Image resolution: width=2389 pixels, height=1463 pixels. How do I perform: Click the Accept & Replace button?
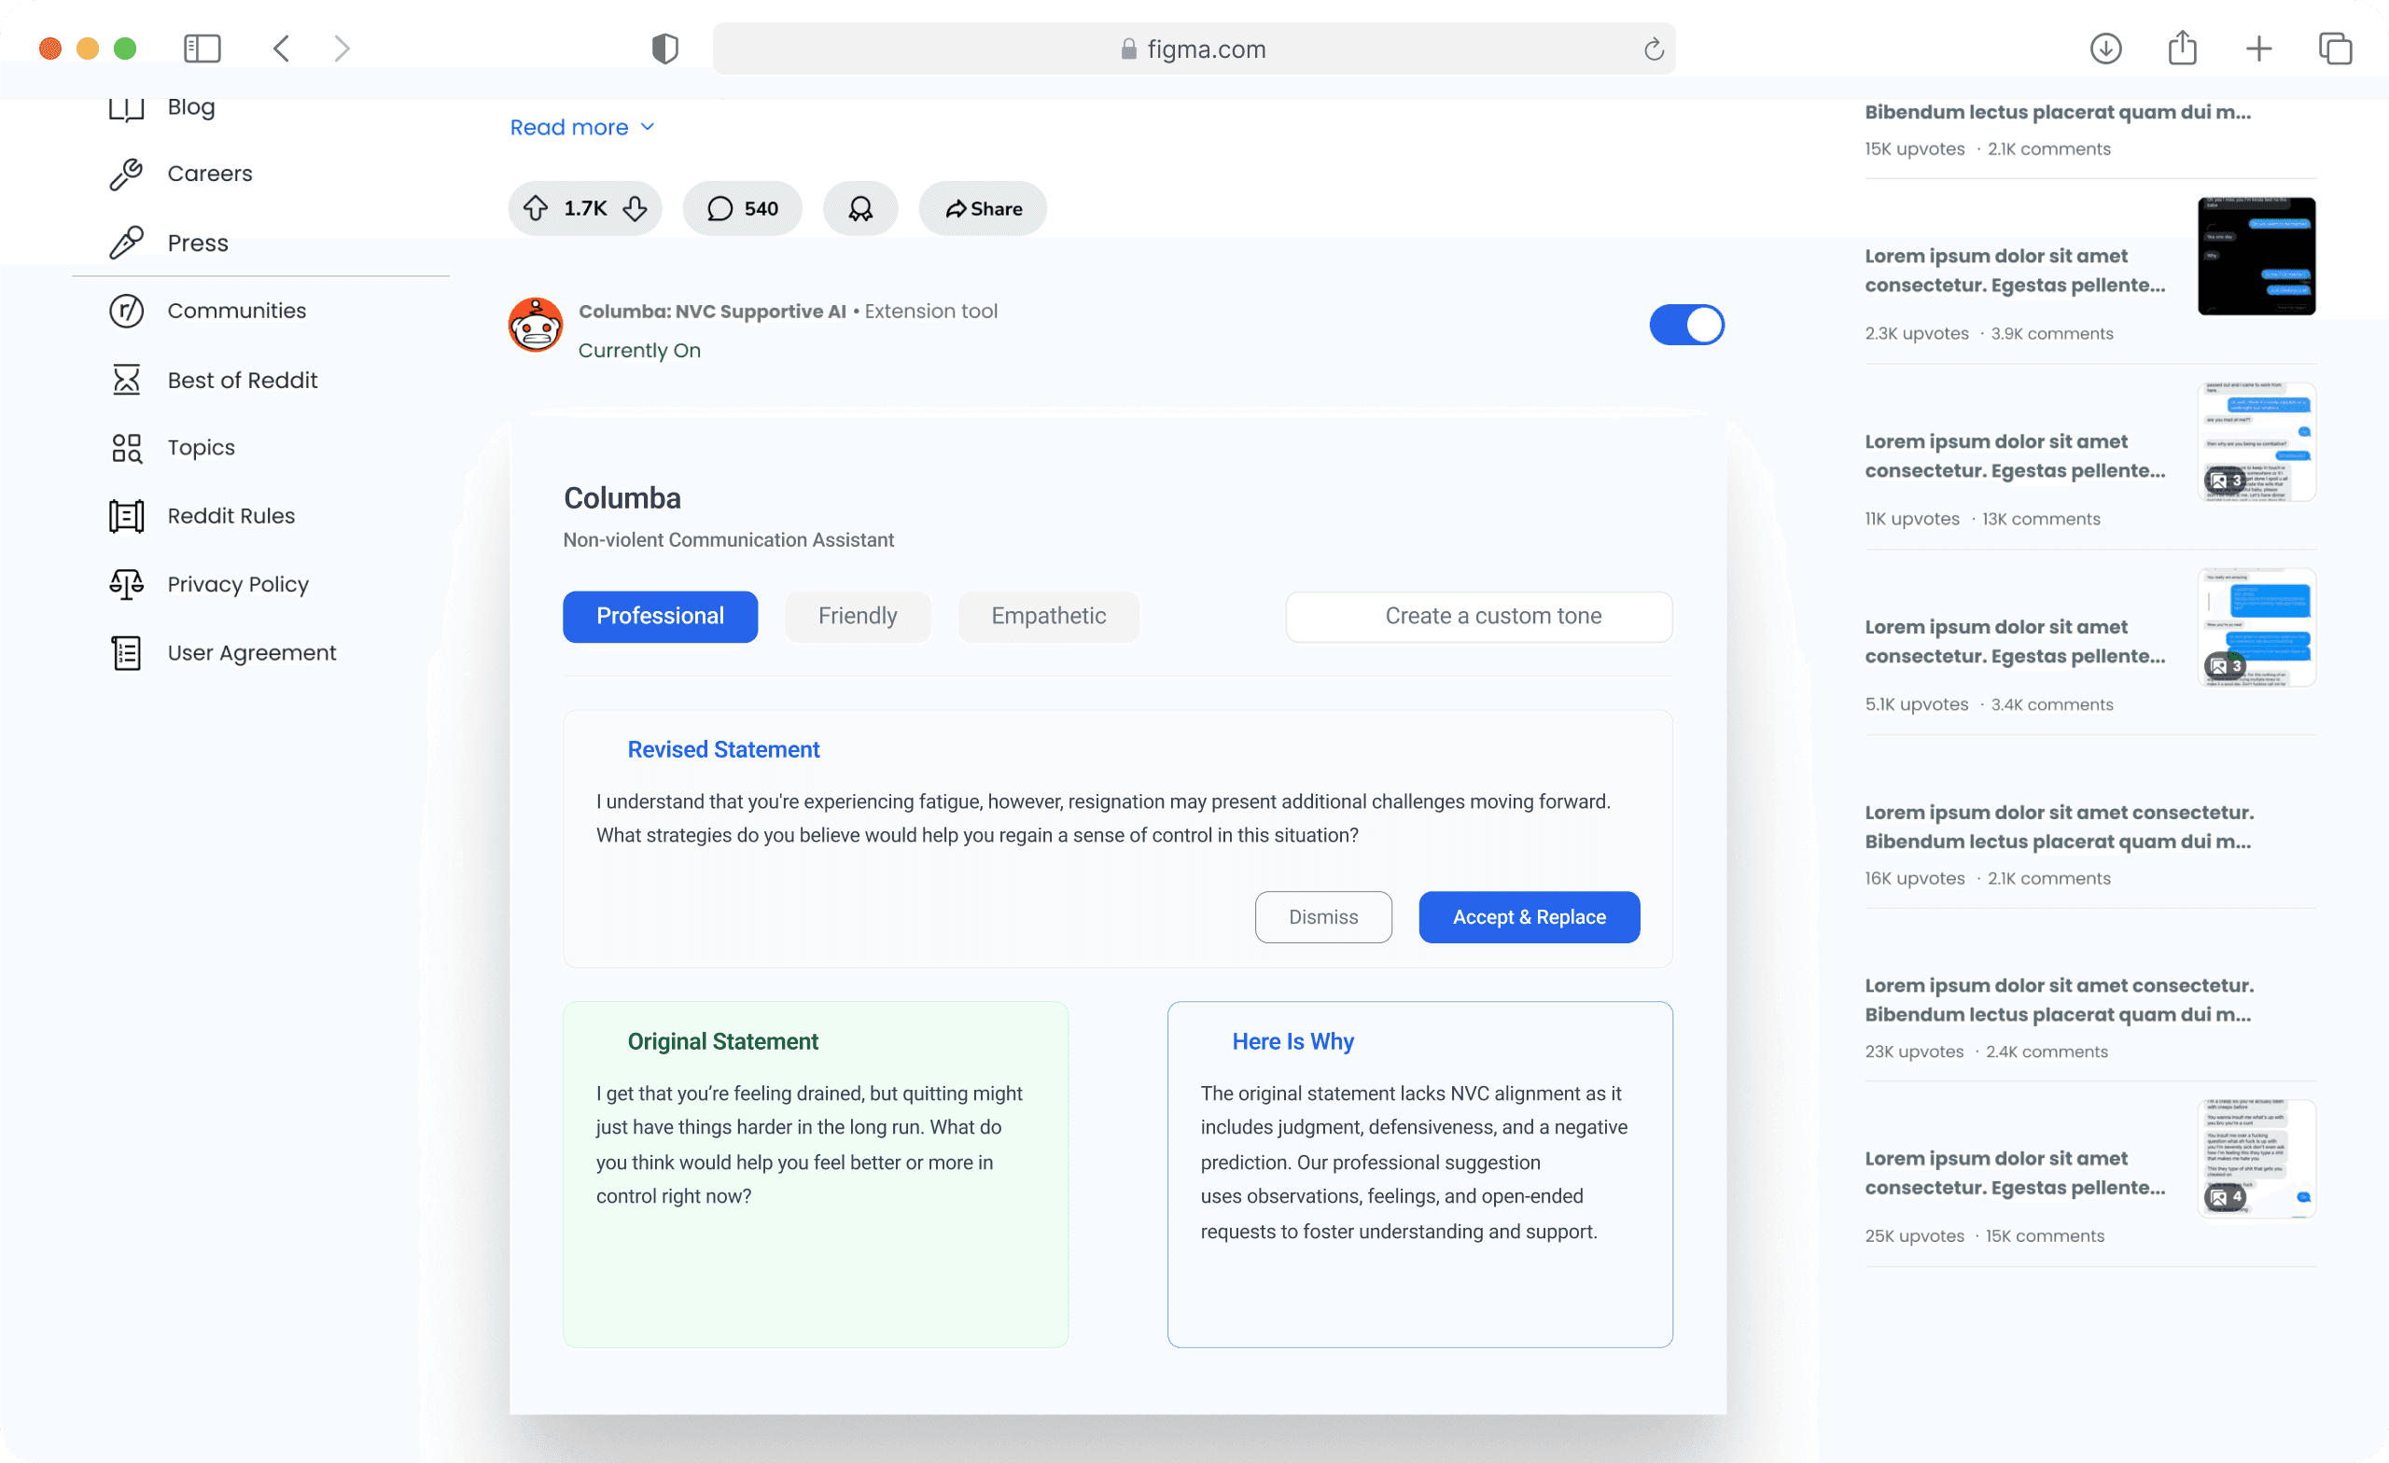(1529, 917)
